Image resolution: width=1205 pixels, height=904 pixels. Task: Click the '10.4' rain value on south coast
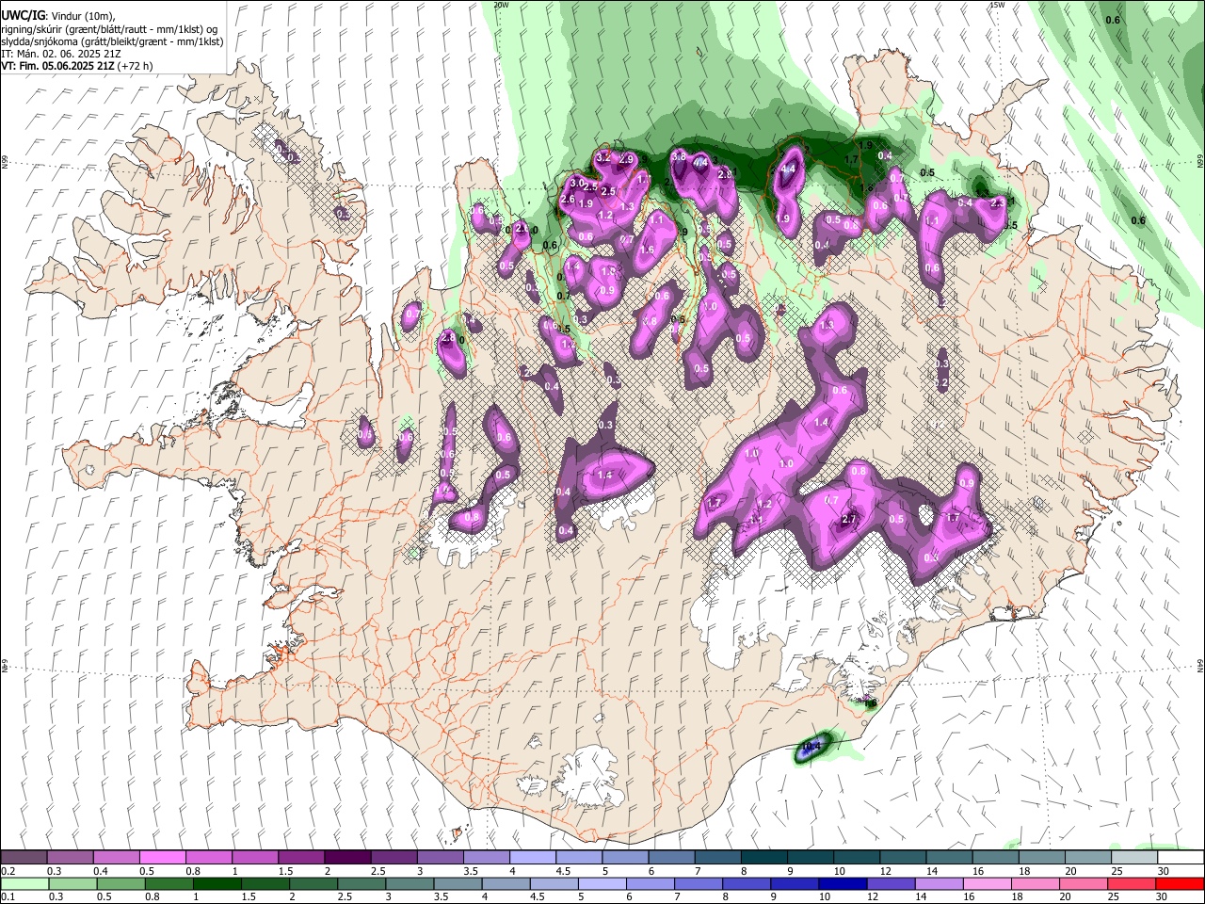click(811, 747)
